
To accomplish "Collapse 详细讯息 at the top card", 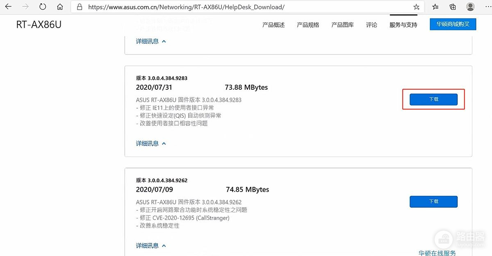I will click(151, 41).
